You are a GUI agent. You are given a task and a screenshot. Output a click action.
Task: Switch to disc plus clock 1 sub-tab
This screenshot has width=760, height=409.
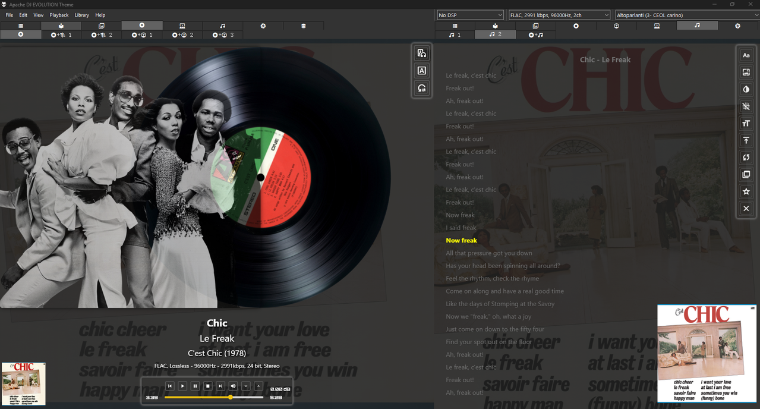142,35
